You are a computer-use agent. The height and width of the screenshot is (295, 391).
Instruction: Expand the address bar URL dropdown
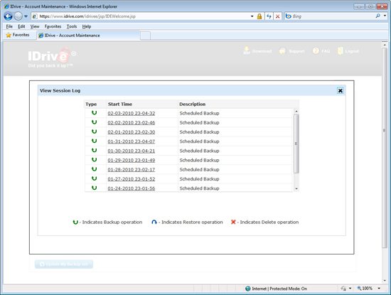click(x=252, y=16)
